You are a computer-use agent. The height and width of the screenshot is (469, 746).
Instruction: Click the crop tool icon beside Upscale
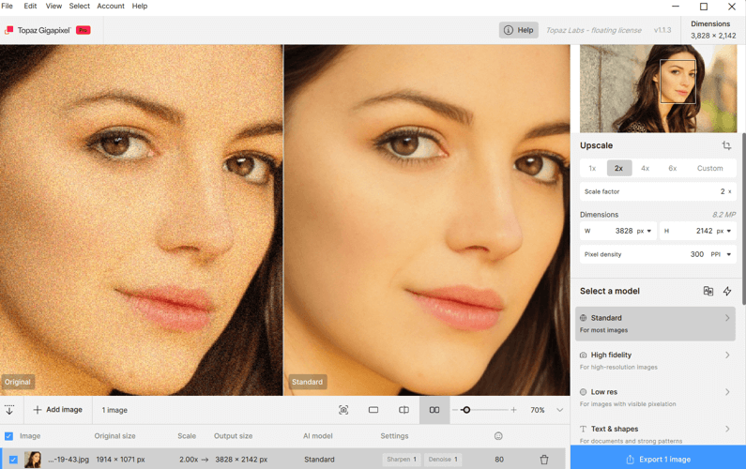(726, 146)
